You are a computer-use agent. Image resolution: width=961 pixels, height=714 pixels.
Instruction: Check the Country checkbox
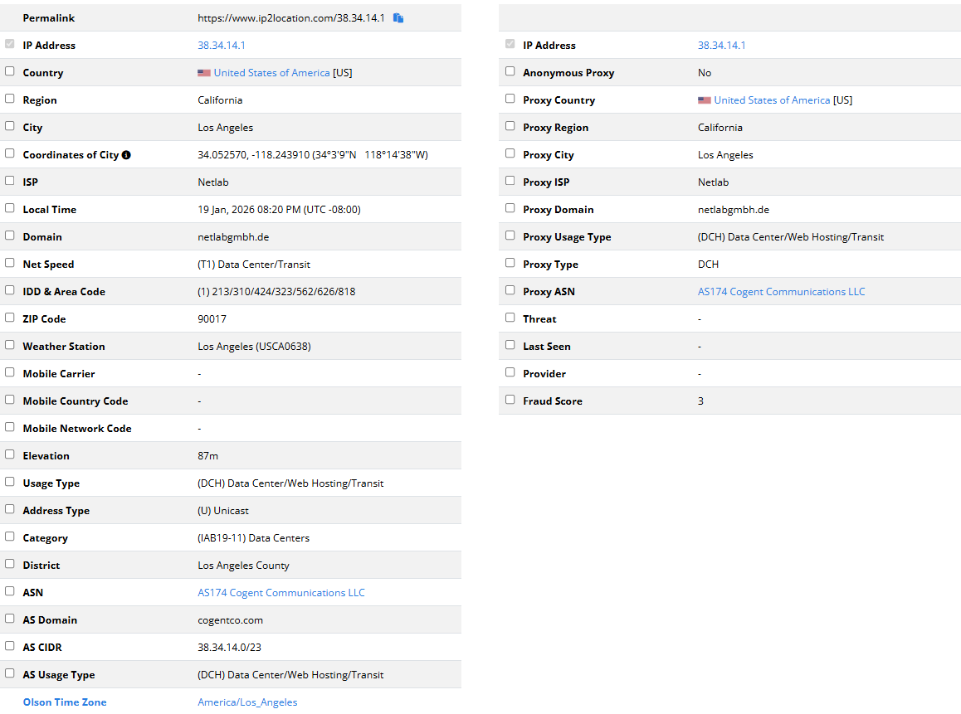10,72
